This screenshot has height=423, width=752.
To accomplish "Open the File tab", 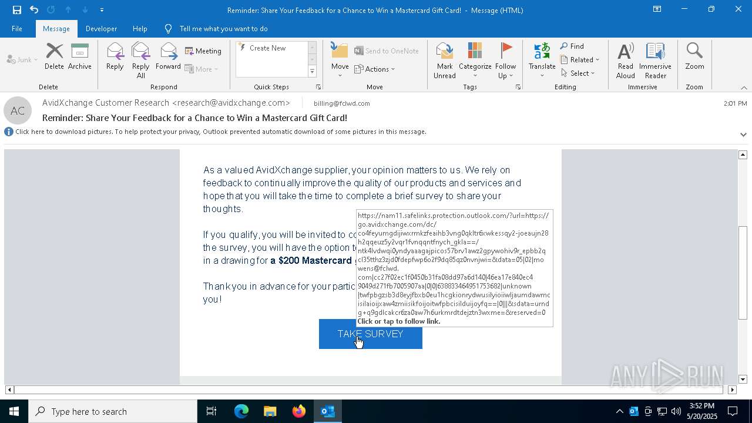I will (x=17, y=29).
